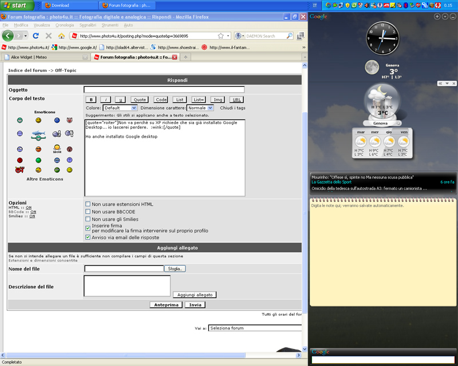Viewport: 458px width, 366px height.
Task: Click the sticky notes gadget area
Action: [382, 252]
